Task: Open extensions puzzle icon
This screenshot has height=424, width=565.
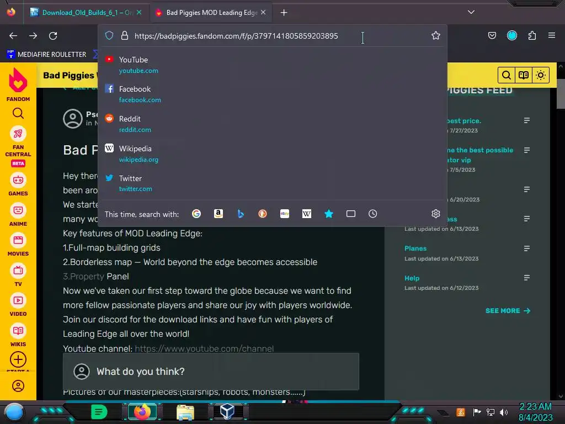Action: coord(532,35)
